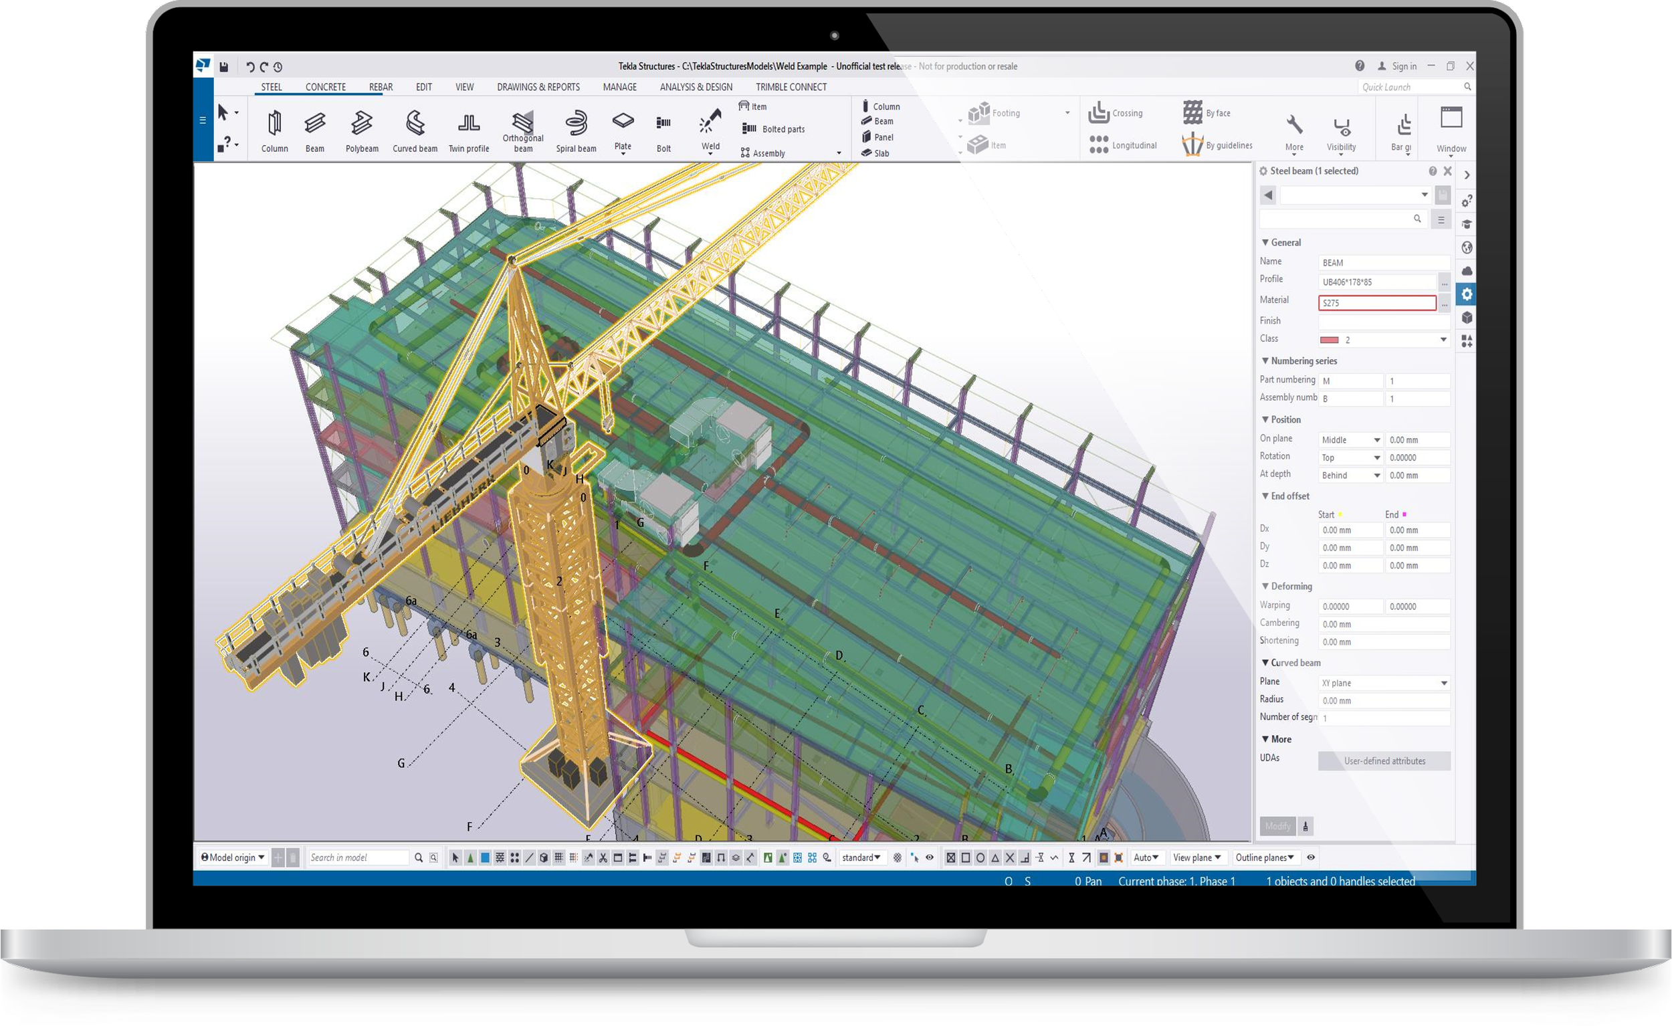
Task: Open the DRAWINGS & REPORTS tab
Action: (538, 87)
